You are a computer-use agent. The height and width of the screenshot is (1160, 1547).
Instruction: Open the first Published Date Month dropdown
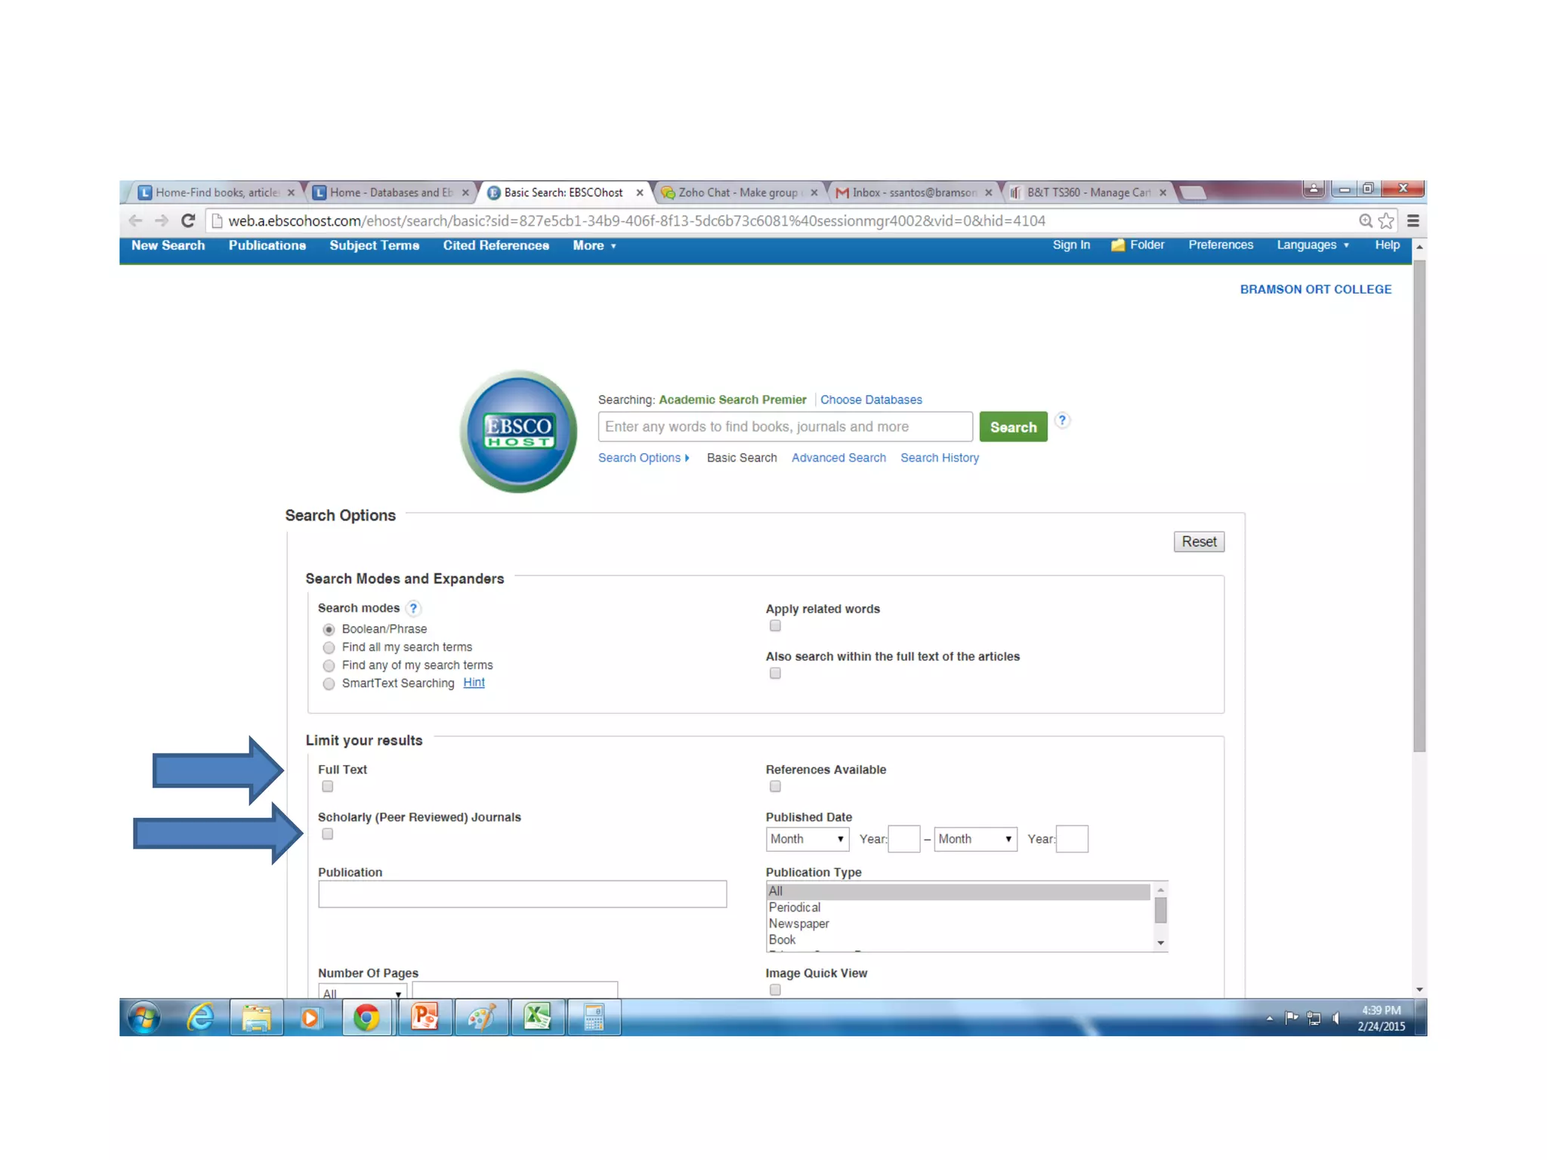pyautogui.click(x=807, y=839)
